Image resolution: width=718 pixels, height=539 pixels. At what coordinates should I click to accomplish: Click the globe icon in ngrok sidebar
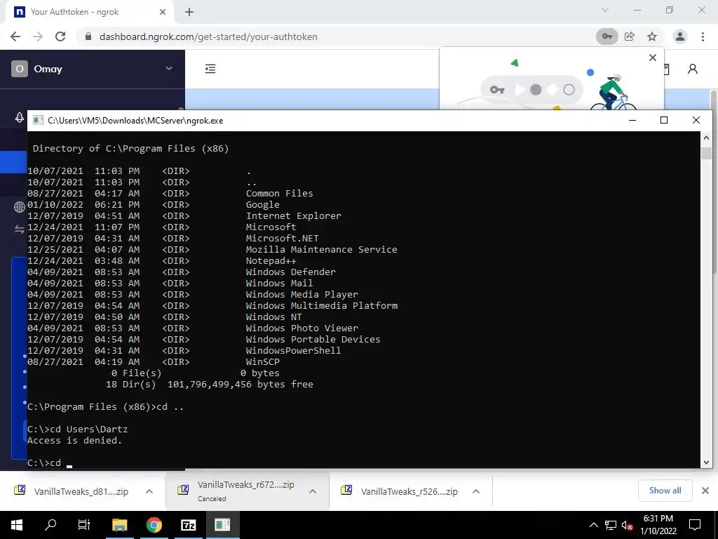pos(19,207)
